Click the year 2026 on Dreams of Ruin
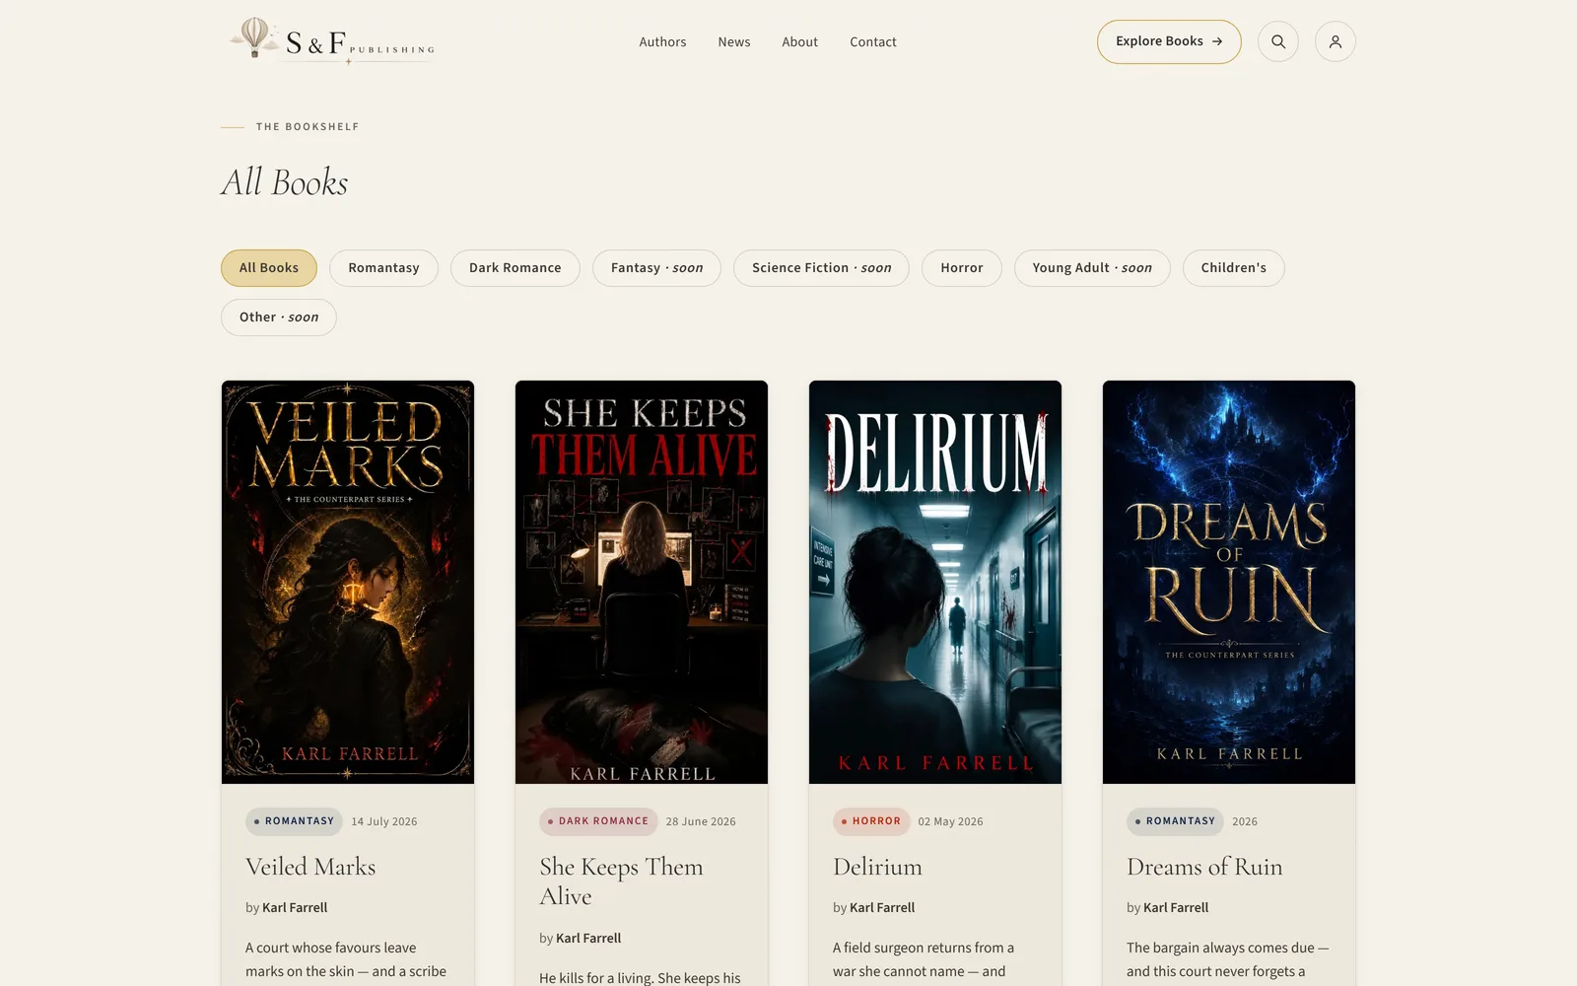The width and height of the screenshot is (1577, 986). [1245, 821]
